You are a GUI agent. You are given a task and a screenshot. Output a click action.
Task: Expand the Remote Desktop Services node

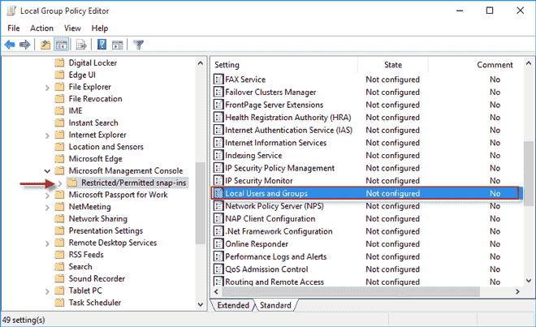[x=47, y=243]
